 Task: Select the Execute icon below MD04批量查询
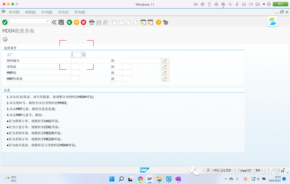point(5,39)
